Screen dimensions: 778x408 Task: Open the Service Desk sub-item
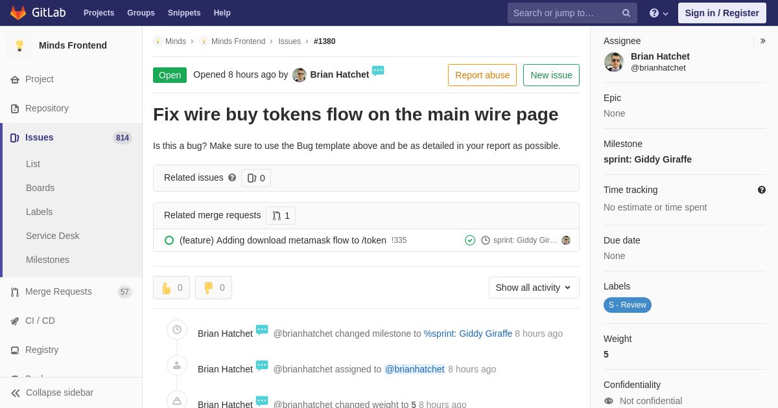(x=53, y=236)
